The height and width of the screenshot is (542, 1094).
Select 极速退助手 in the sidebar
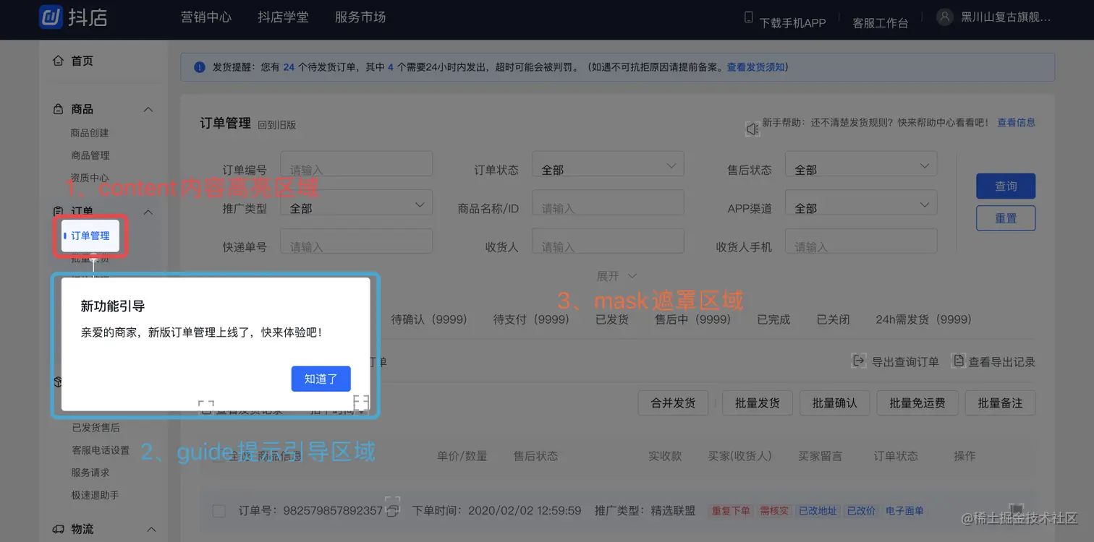pos(96,495)
